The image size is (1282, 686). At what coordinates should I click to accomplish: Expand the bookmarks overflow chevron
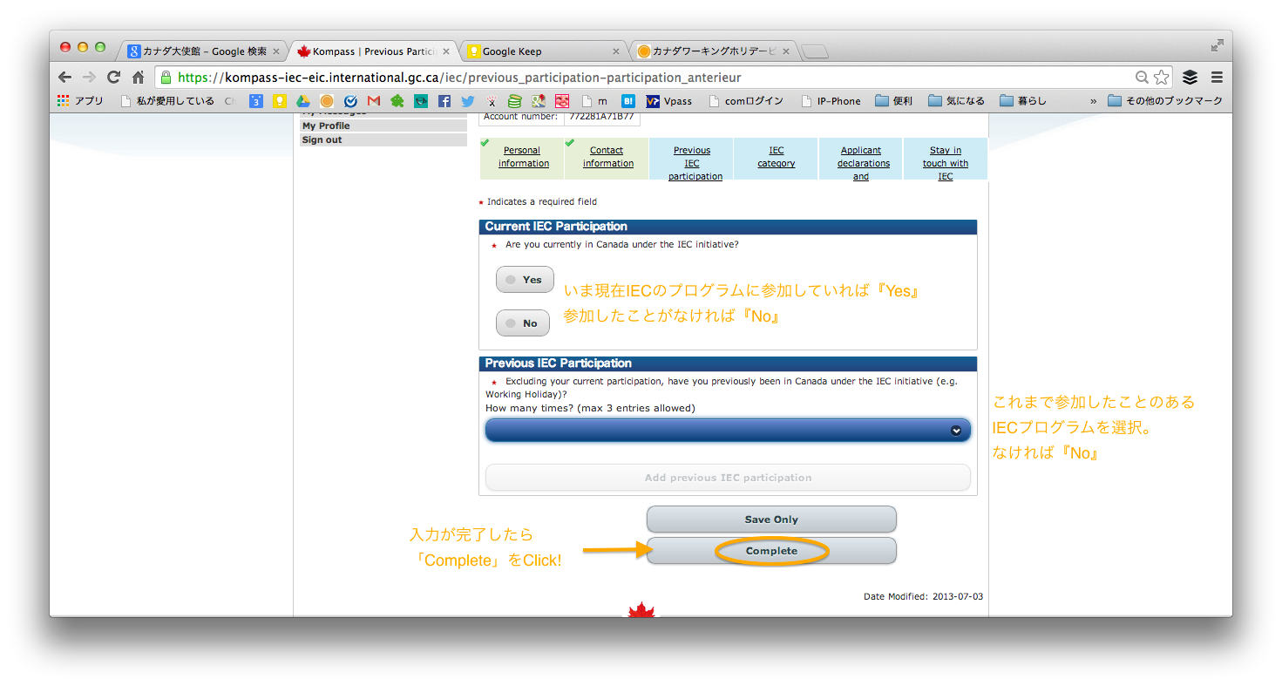(1093, 101)
